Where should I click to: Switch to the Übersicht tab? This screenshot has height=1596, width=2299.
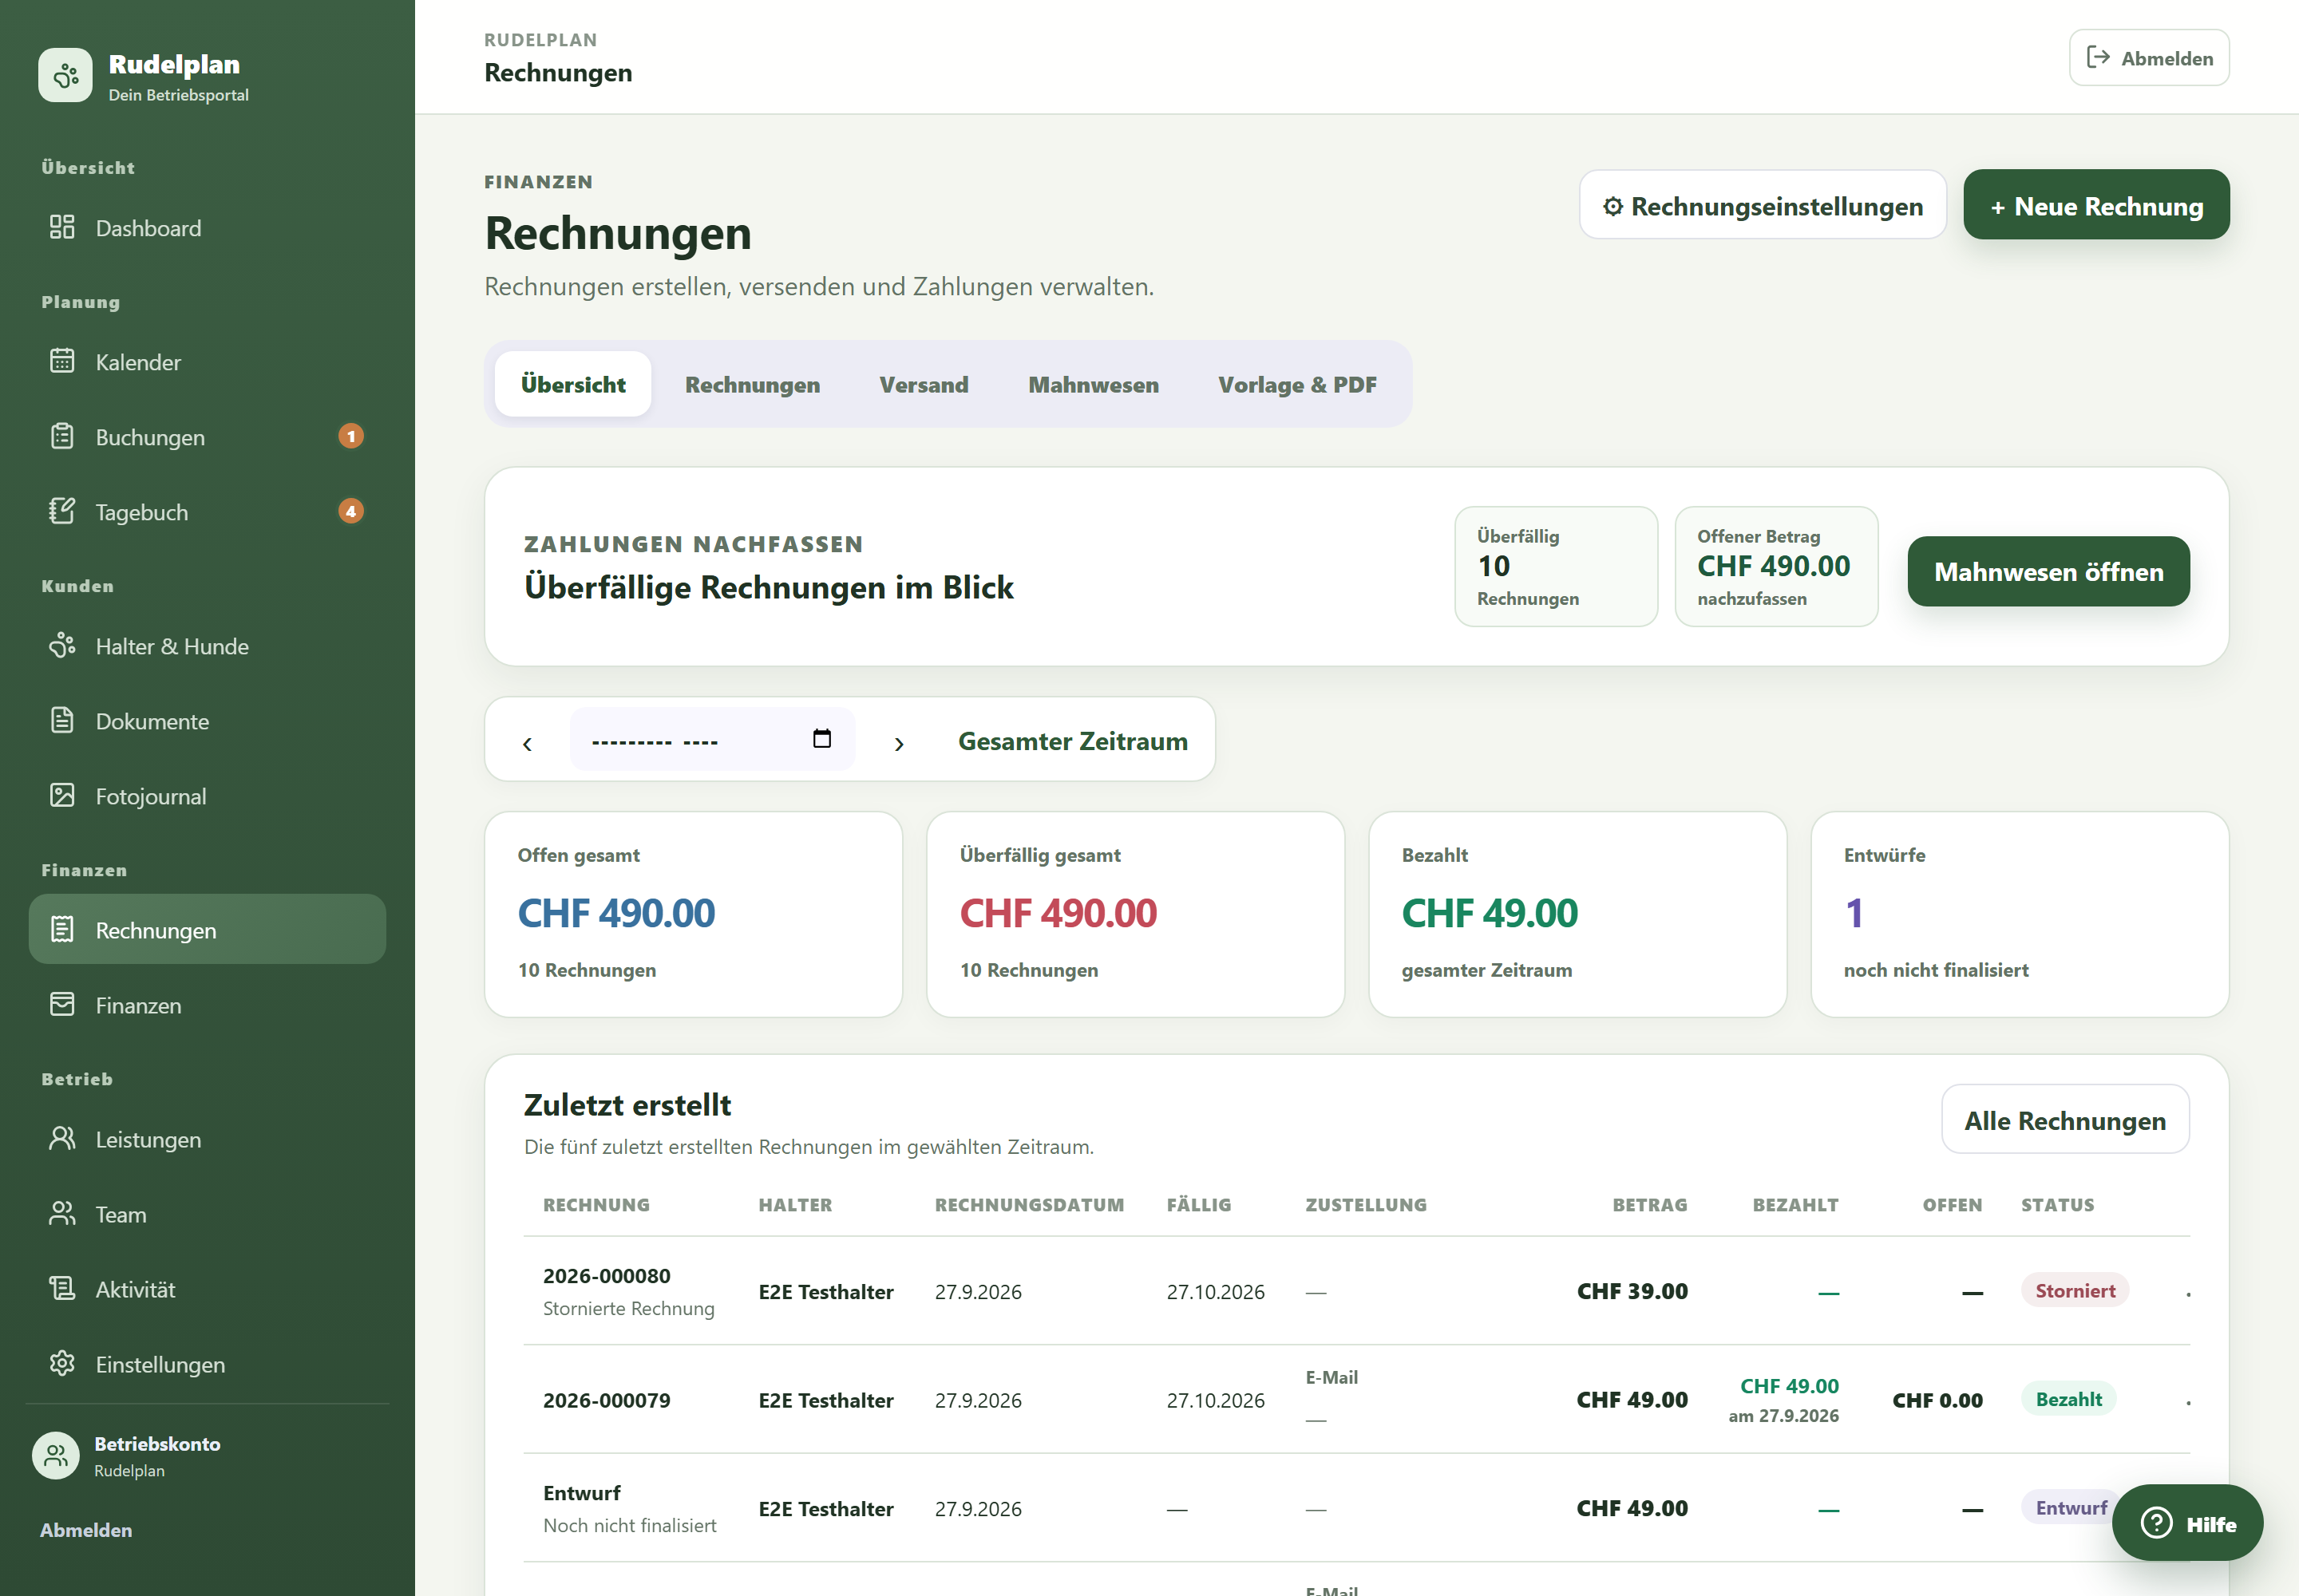[573, 384]
